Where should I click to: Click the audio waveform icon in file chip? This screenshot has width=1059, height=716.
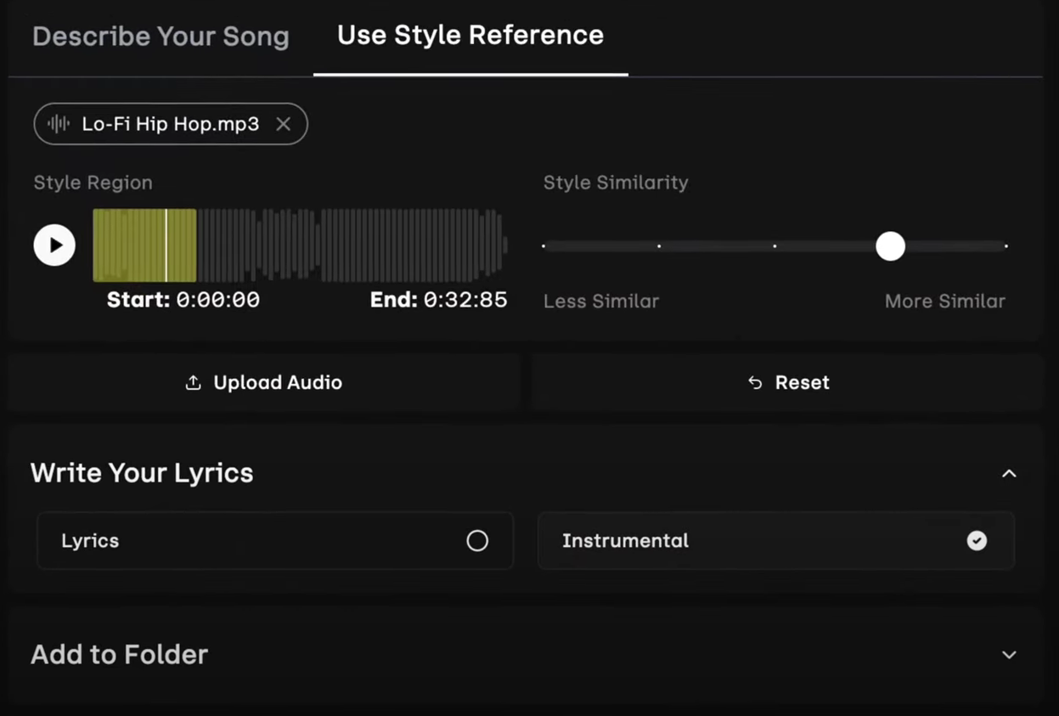pyautogui.click(x=59, y=124)
